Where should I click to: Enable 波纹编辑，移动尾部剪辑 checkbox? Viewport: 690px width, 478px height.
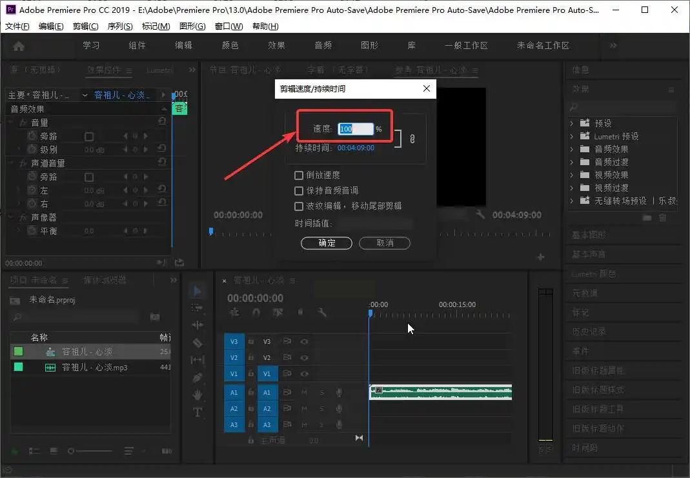coord(298,206)
